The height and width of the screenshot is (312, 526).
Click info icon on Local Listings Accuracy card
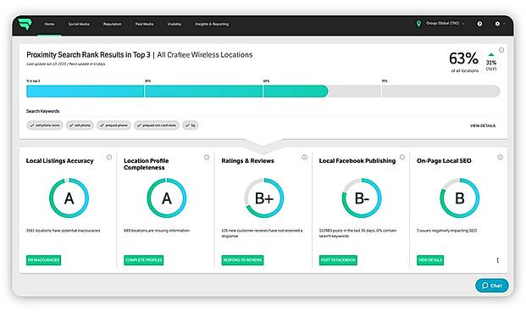109,157
